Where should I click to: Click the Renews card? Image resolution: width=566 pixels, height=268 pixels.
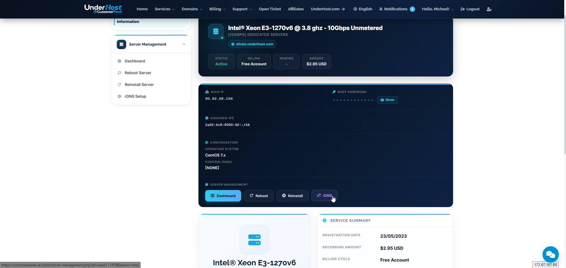[287, 61]
